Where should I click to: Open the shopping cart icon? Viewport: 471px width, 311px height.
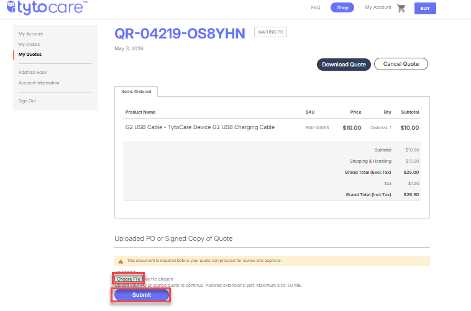pyautogui.click(x=401, y=8)
